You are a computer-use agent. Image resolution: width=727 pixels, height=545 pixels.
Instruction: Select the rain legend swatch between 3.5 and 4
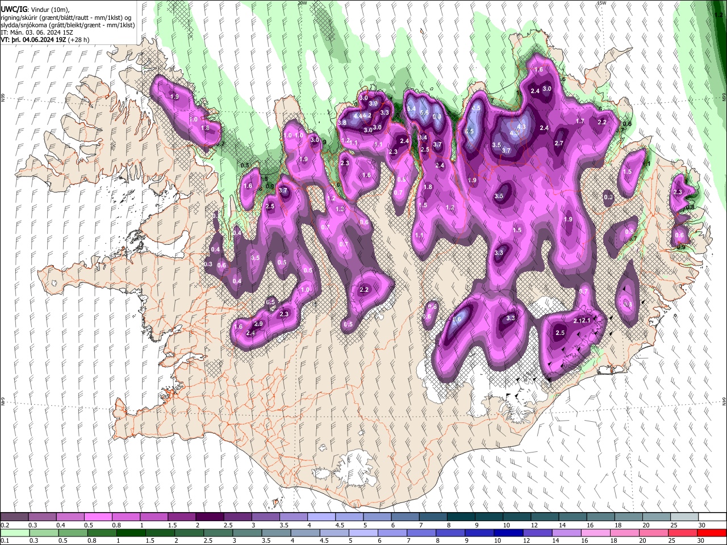point(277,533)
